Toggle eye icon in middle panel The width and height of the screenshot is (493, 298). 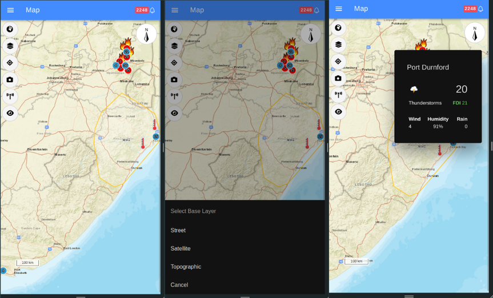pos(174,113)
